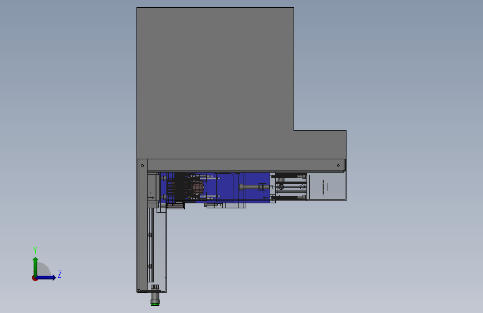This screenshot has height=313, width=483.
Task: Select the horizontal gray rail plate below the block
Action: pos(246,165)
